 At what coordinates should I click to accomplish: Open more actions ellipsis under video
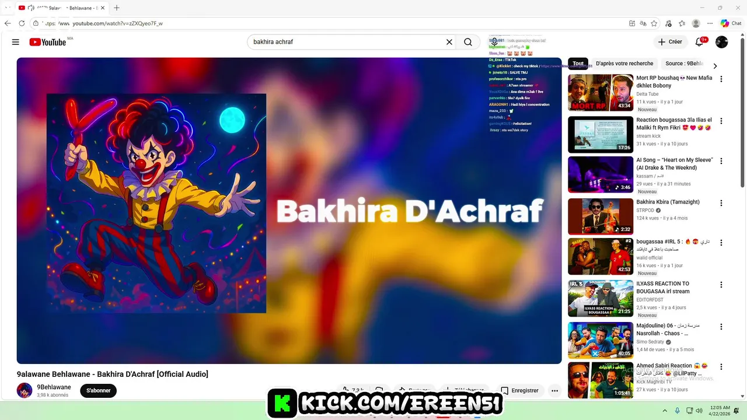554,391
